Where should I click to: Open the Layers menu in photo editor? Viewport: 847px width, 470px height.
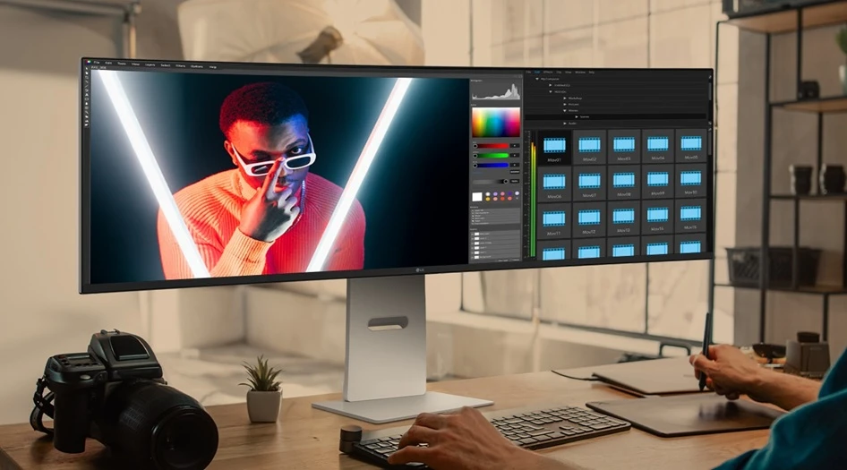150,64
